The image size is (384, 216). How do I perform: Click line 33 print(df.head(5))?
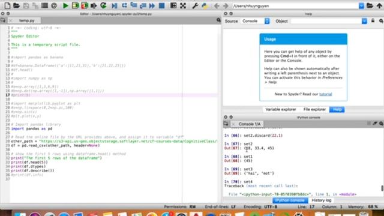click(29, 163)
